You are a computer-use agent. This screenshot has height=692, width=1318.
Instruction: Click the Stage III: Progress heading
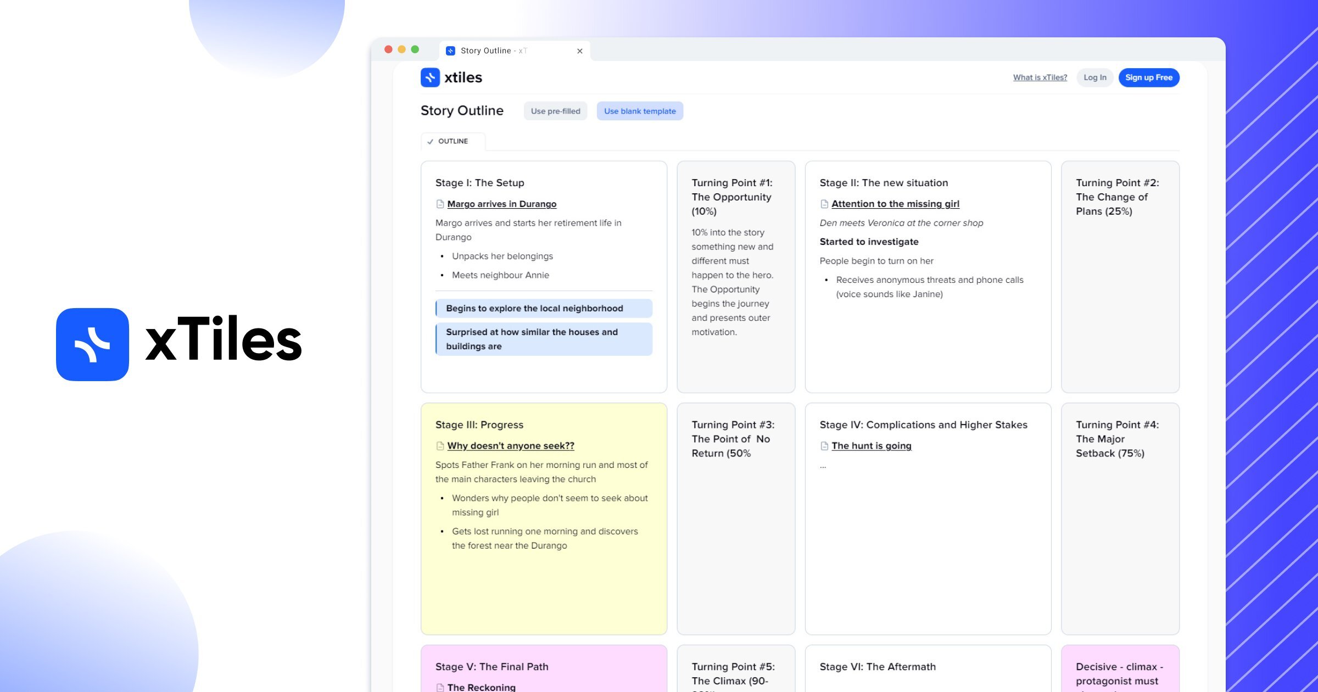479,425
